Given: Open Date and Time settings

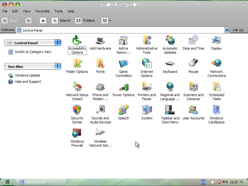Looking at the screenshot, I should coord(193,43).
